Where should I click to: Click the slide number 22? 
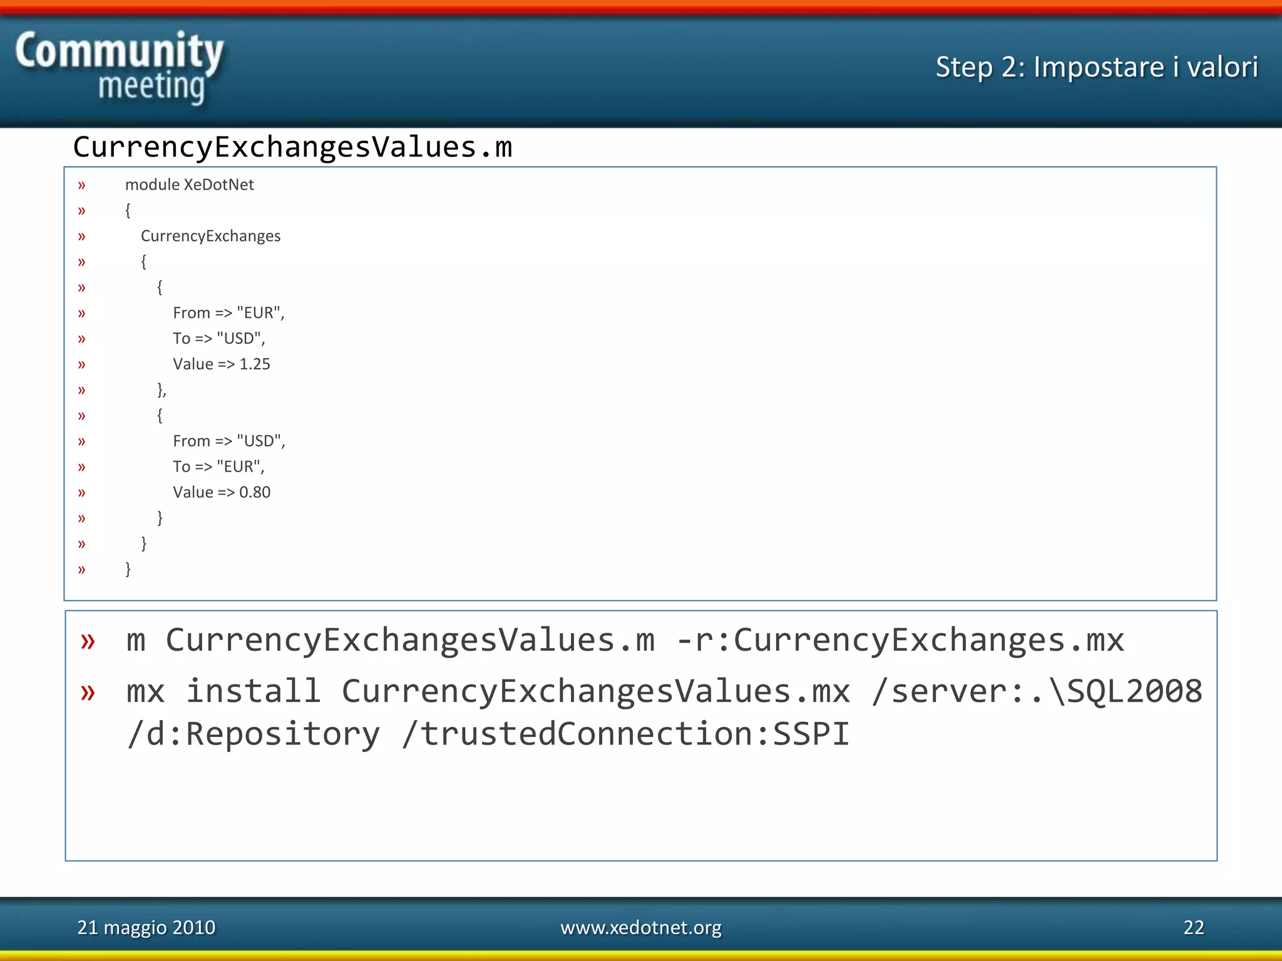(1194, 927)
